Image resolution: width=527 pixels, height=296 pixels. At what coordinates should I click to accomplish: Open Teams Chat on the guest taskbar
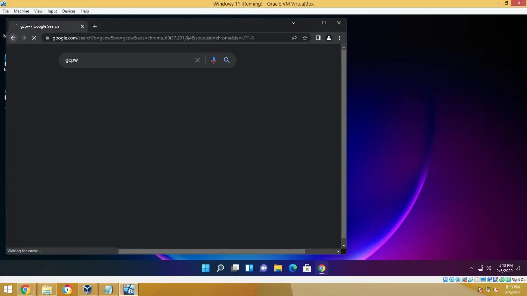(x=264, y=268)
